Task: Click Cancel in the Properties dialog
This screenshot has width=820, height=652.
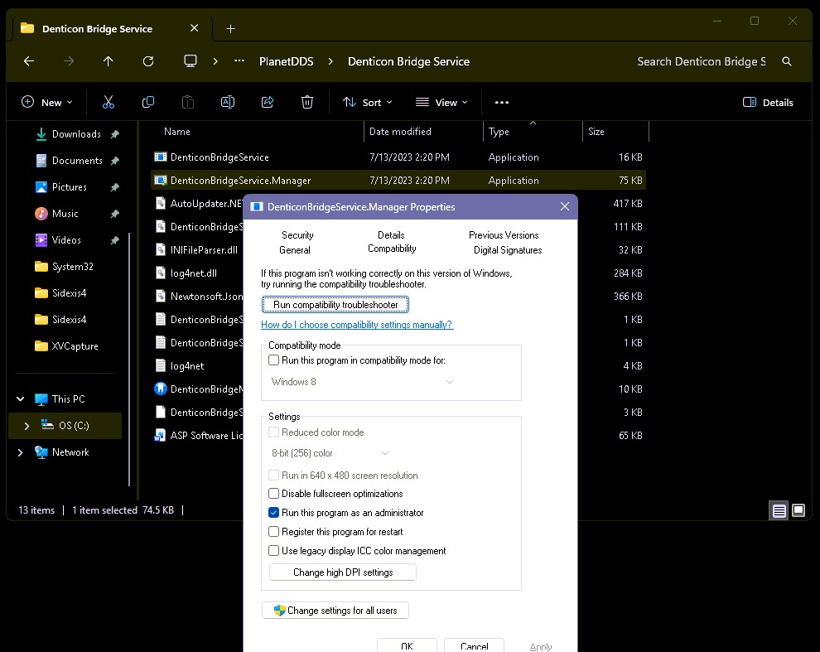Action: [475, 645]
